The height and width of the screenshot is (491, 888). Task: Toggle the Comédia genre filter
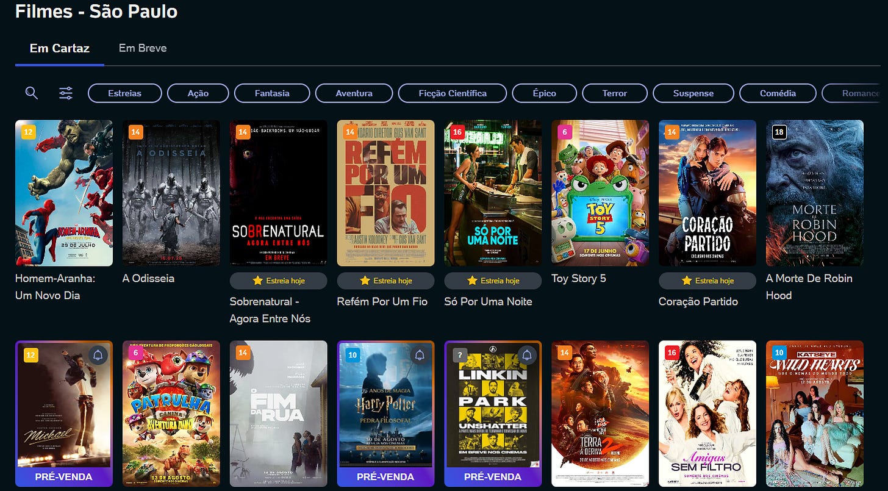click(778, 93)
